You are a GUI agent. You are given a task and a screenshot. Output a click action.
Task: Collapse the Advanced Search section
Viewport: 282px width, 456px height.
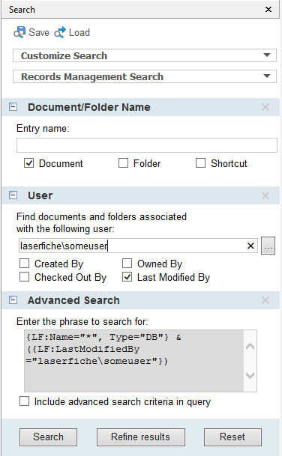13,300
